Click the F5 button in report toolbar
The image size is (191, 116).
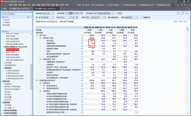[x=187, y=13]
